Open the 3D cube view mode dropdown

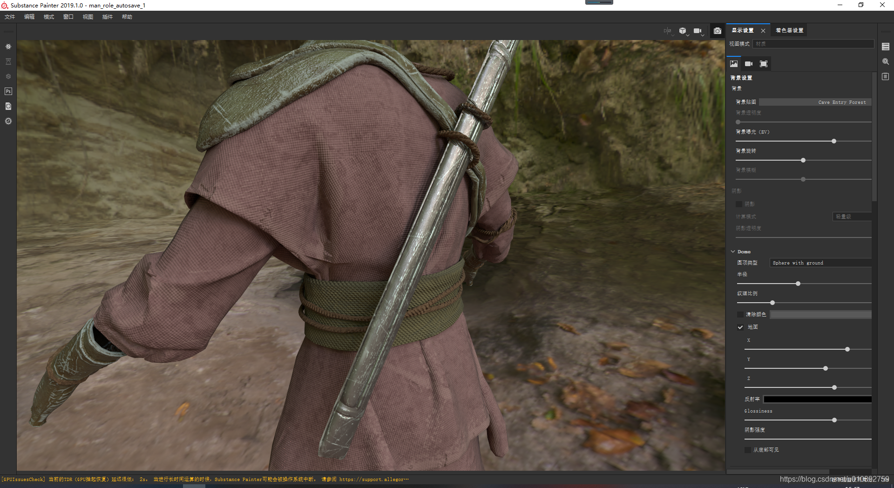click(684, 31)
